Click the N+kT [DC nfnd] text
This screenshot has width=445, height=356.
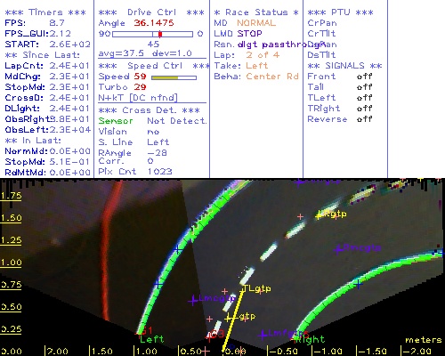pyautogui.click(x=138, y=98)
